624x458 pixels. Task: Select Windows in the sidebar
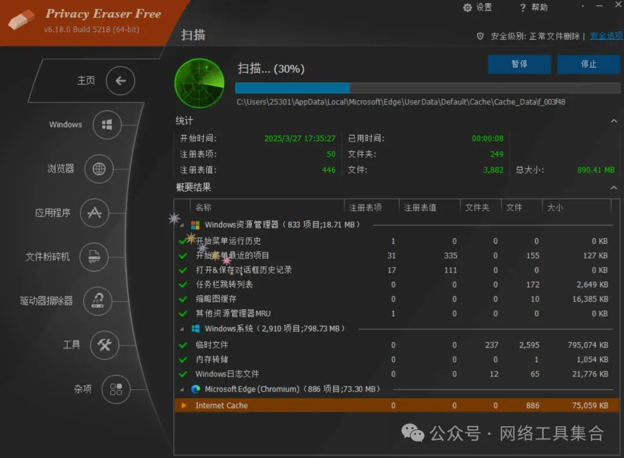pos(66,125)
